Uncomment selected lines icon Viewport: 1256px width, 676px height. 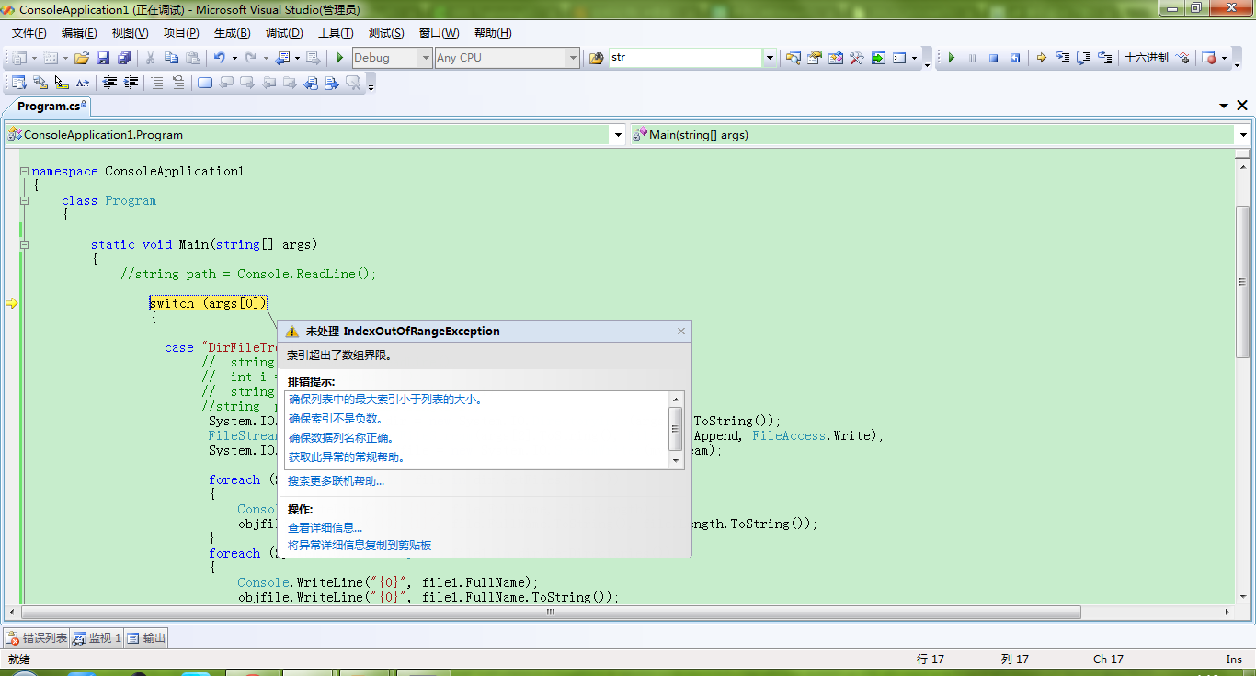[x=178, y=83]
